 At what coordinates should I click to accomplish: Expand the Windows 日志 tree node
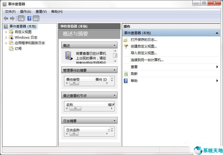click(6, 37)
